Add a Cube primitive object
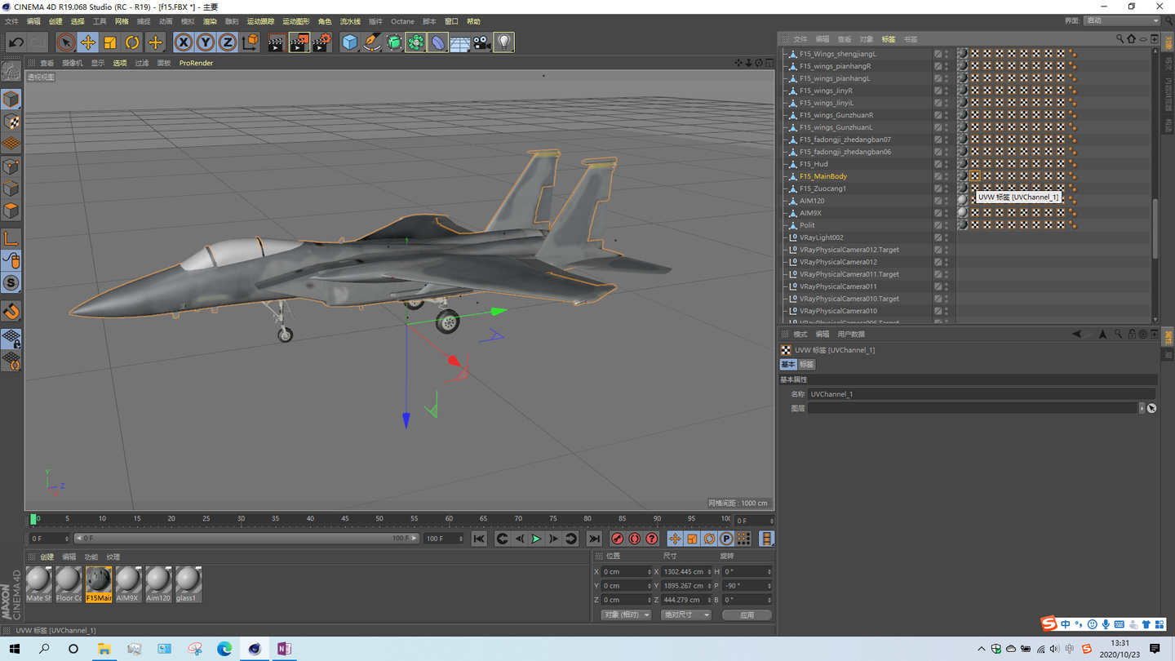Screen dimensions: 1175x661 [349, 42]
